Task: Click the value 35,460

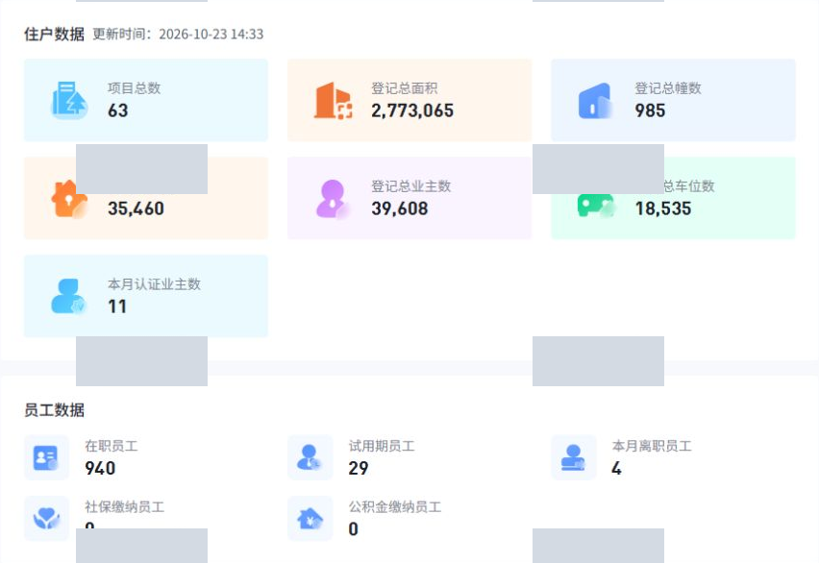Action: point(136,208)
